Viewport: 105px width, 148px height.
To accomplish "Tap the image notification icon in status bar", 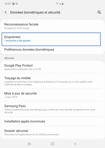I will click(13, 4).
